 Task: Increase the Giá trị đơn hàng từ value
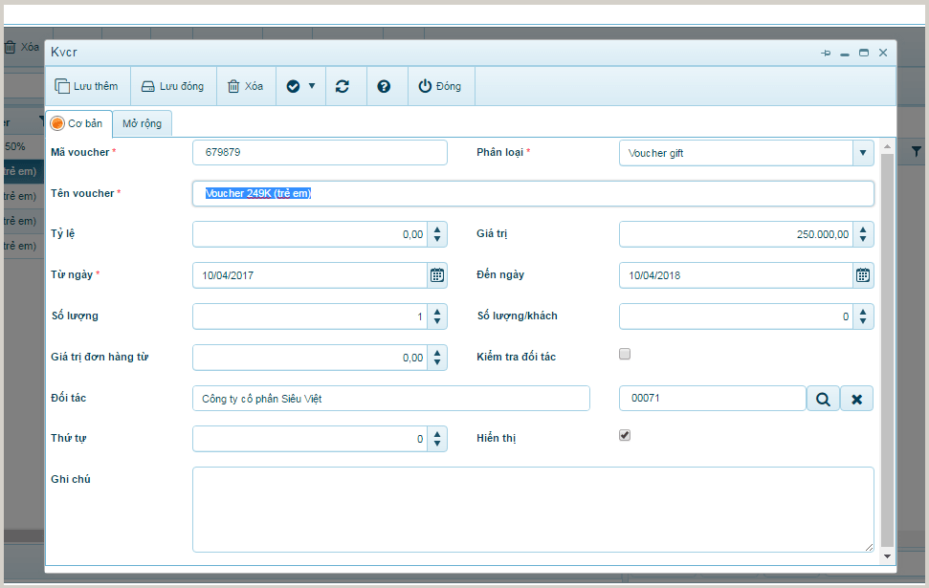(437, 353)
